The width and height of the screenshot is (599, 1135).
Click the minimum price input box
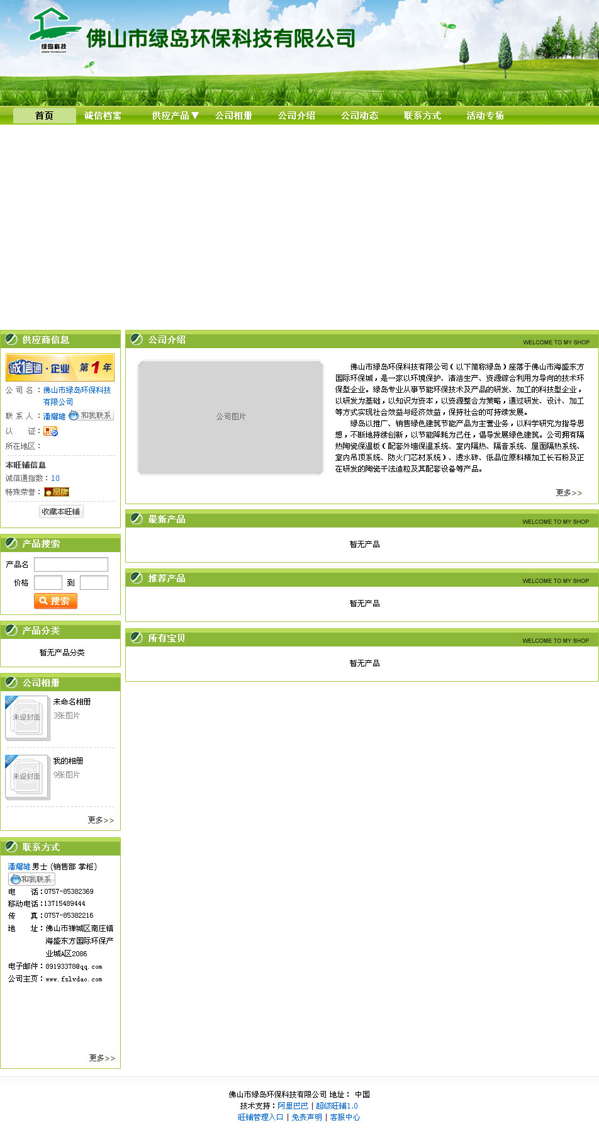click(48, 583)
